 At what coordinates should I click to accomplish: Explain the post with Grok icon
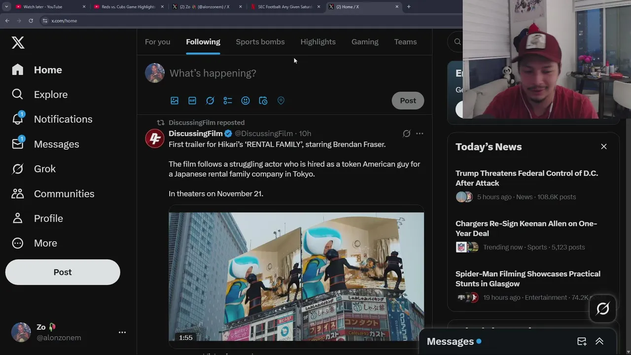[x=407, y=134]
